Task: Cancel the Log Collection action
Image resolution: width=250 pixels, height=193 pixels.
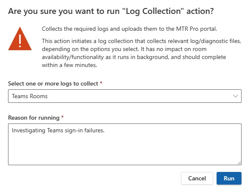Action: [x=197, y=178]
